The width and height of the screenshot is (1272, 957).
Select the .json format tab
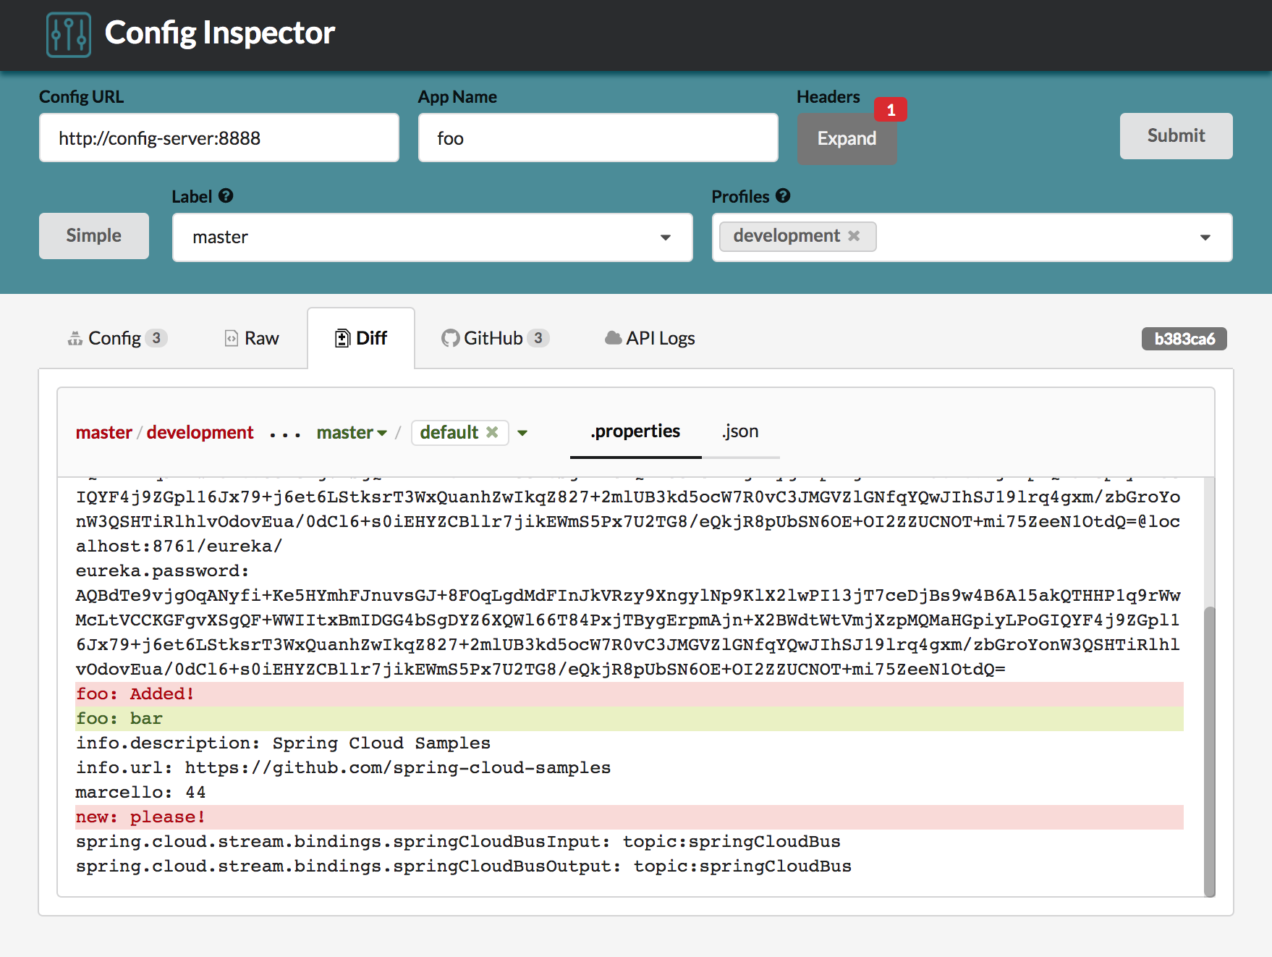click(739, 431)
